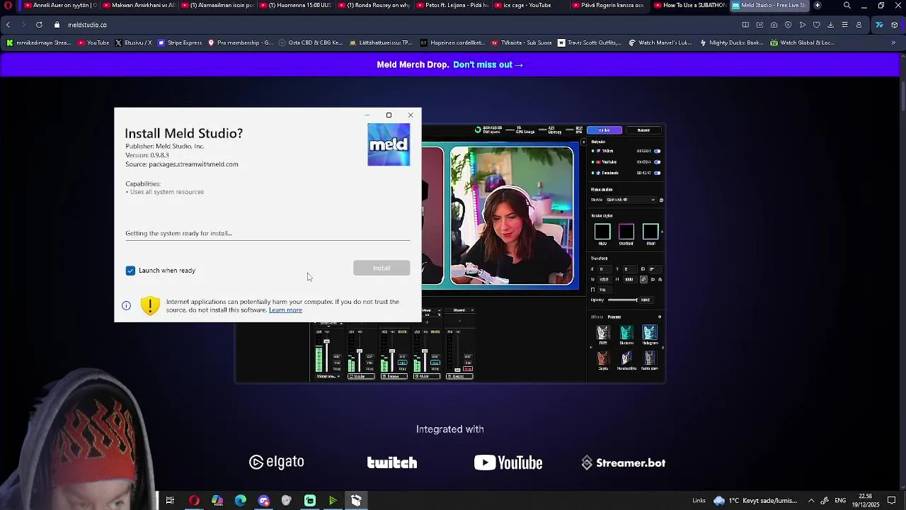Viewport: 906px width, 510px height.
Task: Click the disabled Install button
Action: coord(382,268)
